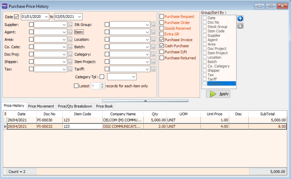Open the start date dropdown
Viewport: 291px width, 179px height.
(x=46, y=17)
